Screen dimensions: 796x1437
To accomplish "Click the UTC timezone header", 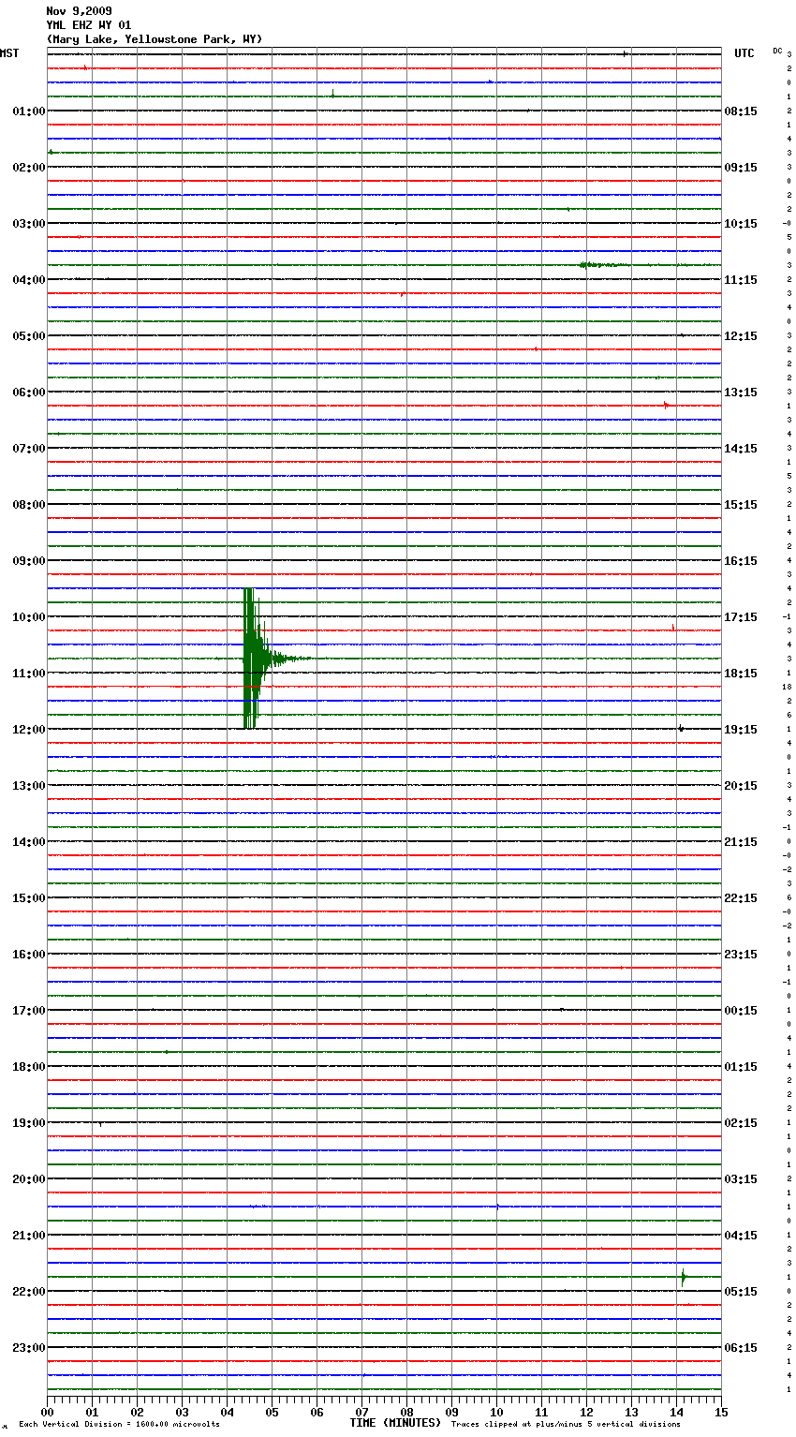I will pyautogui.click(x=744, y=53).
